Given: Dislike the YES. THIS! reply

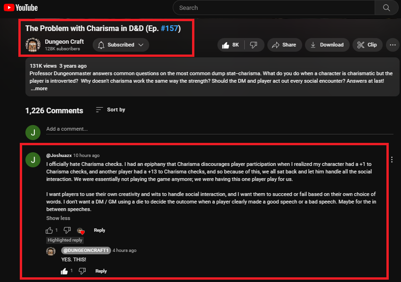Looking at the screenshot, I should tap(82, 271).
